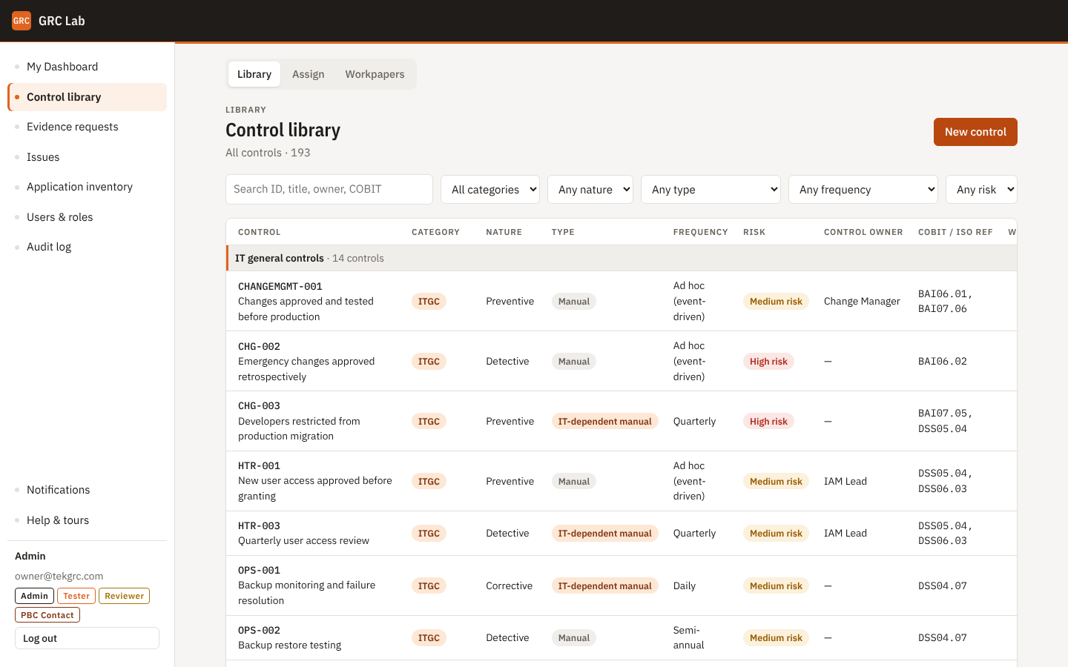The image size is (1068, 667).
Task: Click owner@tekgrc.com email text
Action: pos(59,576)
